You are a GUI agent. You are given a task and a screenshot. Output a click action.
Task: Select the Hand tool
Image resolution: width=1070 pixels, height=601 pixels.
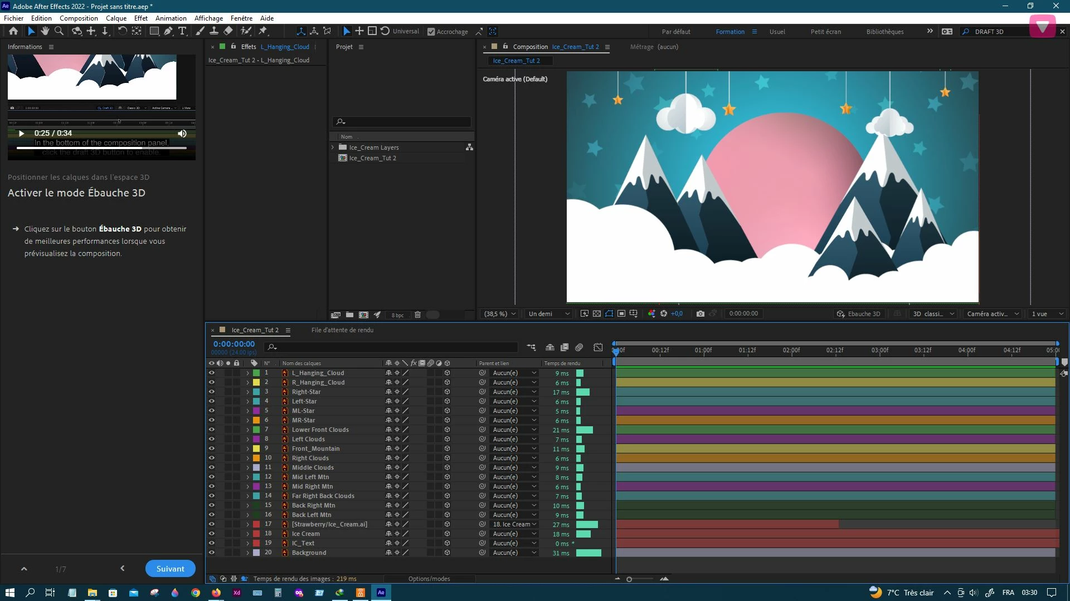[x=45, y=31]
